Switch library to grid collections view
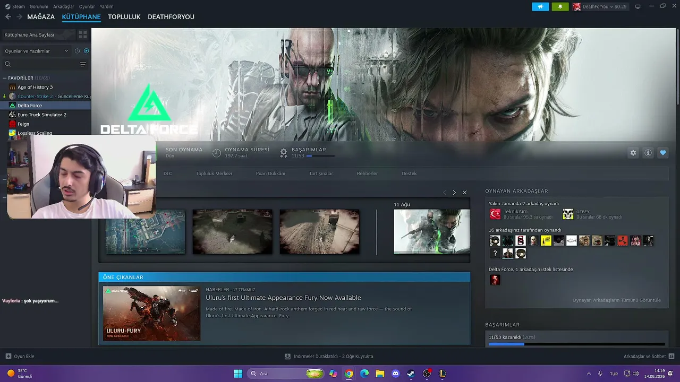This screenshot has width=680, height=382. (x=83, y=34)
